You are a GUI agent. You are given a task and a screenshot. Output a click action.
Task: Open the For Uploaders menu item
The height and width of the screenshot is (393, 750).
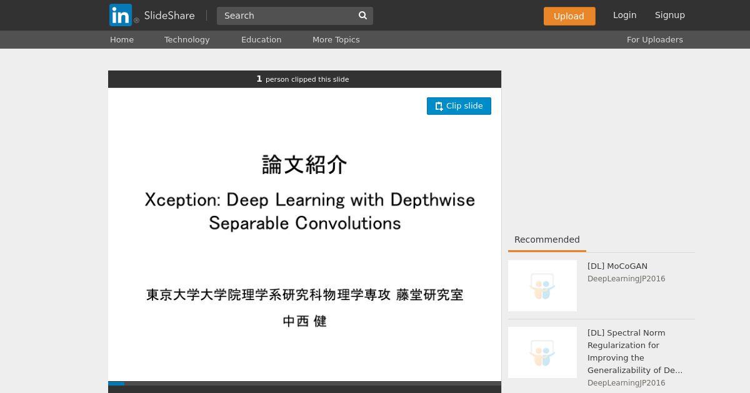[x=655, y=39]
